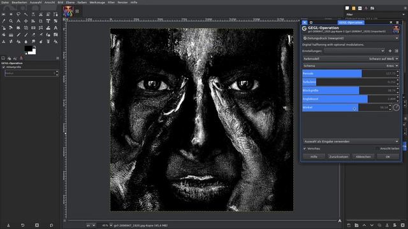Toggle checkbox under GEGL-Operation tool options
The image size is (408, 229).
(4, 67)
